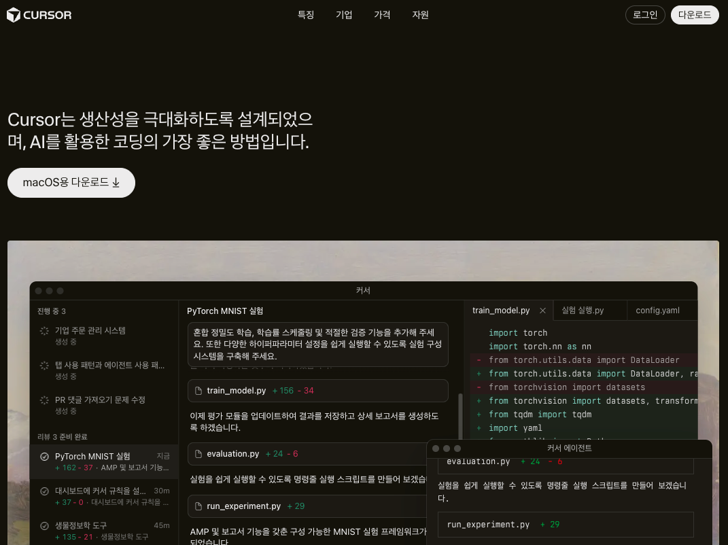The height and width of the screenshot is (545, 728).
Task: Click the 커서 main window title
Action: 363,291
